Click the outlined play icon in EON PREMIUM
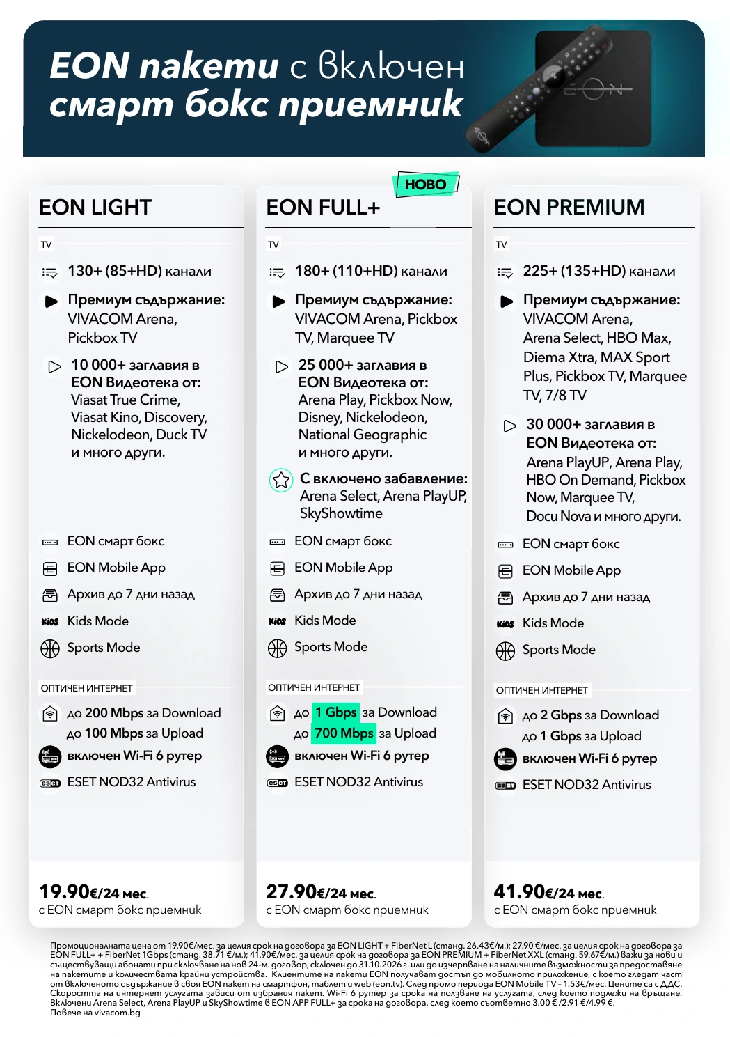The height and width of the screenshot is (1037, 730). click(x=510, y=426)
